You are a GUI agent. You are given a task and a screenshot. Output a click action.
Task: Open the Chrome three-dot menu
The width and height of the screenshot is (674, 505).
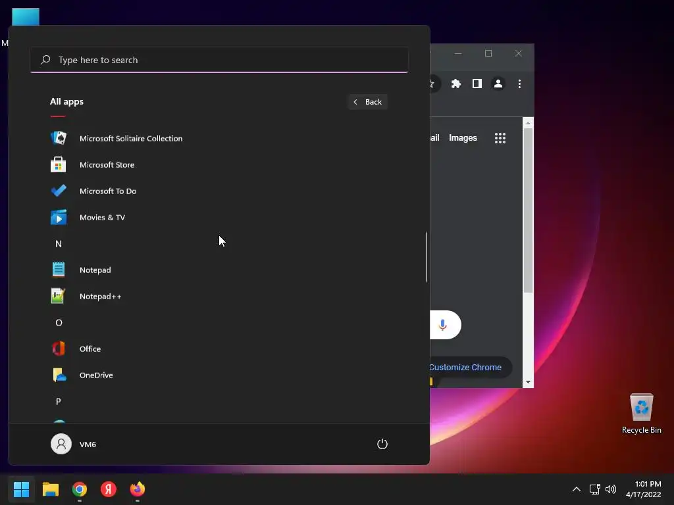coord(519,84)
